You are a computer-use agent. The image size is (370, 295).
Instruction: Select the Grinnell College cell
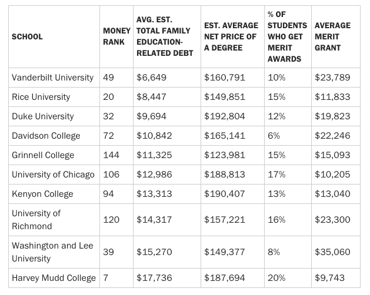click(x=43, y=155)
